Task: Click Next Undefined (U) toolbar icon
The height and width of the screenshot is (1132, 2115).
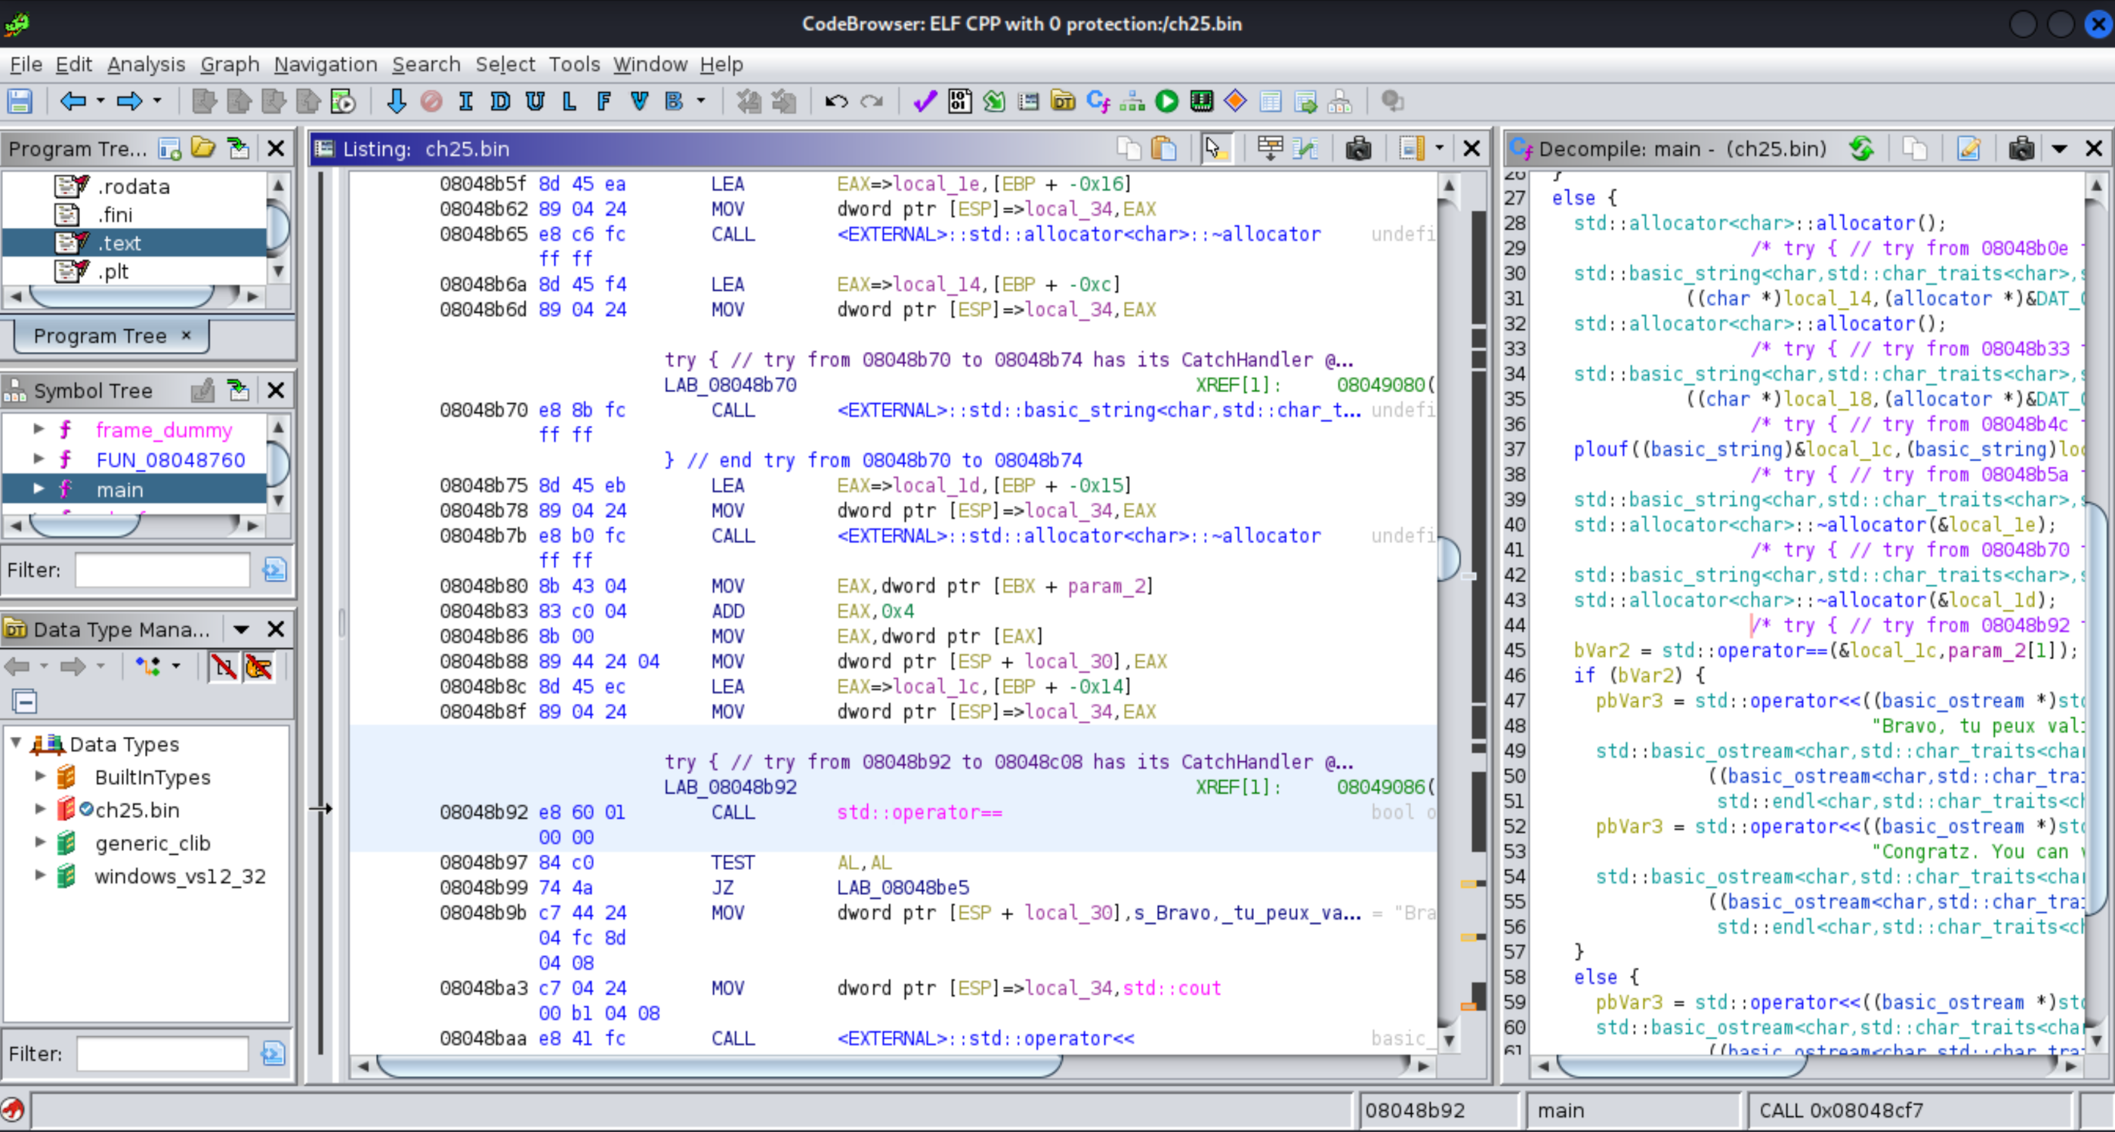Action: [x=535, y=101]
